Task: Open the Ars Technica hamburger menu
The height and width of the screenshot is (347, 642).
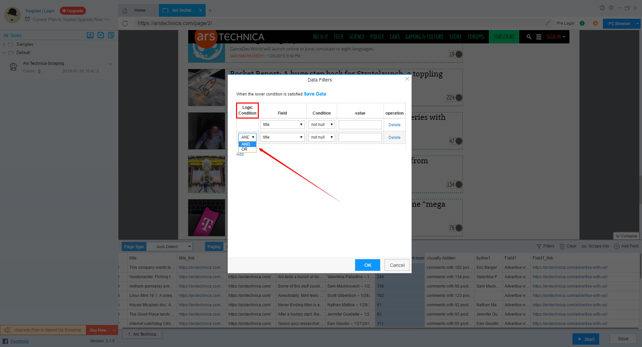Action: point(539,37)
